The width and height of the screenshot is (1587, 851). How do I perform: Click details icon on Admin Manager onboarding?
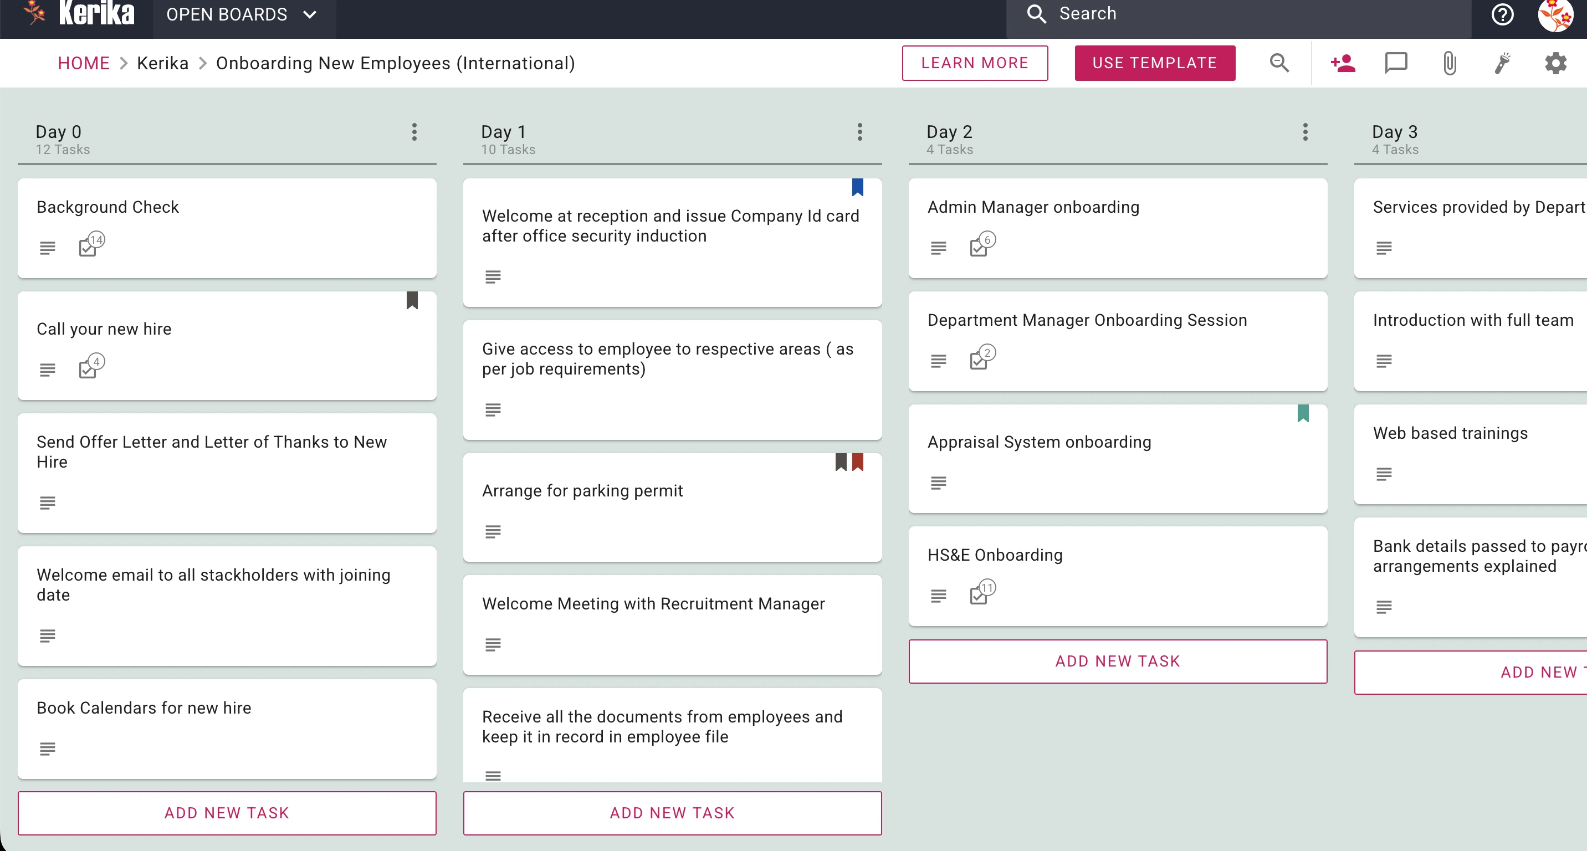[x=938, y=248]
